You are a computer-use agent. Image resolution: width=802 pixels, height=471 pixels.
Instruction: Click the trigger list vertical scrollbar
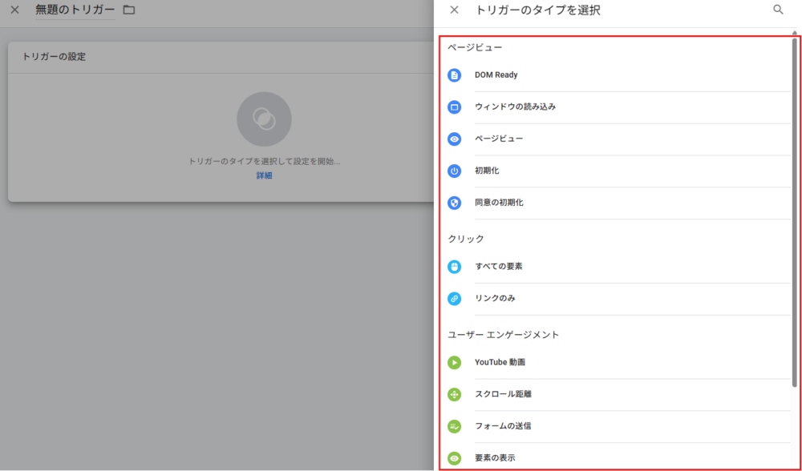(x=796, y=200)
